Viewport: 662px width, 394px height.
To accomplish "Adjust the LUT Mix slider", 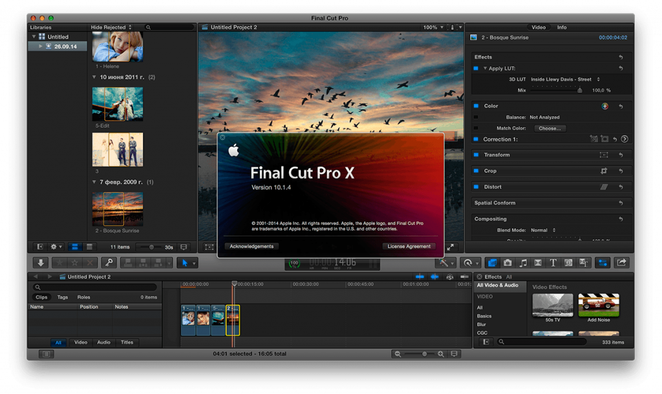I will tap(579, 90).
